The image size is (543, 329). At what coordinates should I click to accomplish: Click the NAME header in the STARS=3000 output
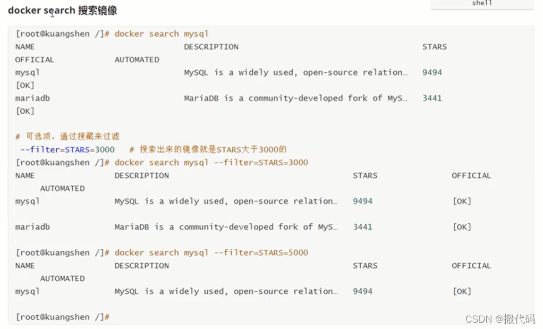click(x=25, y=175)
